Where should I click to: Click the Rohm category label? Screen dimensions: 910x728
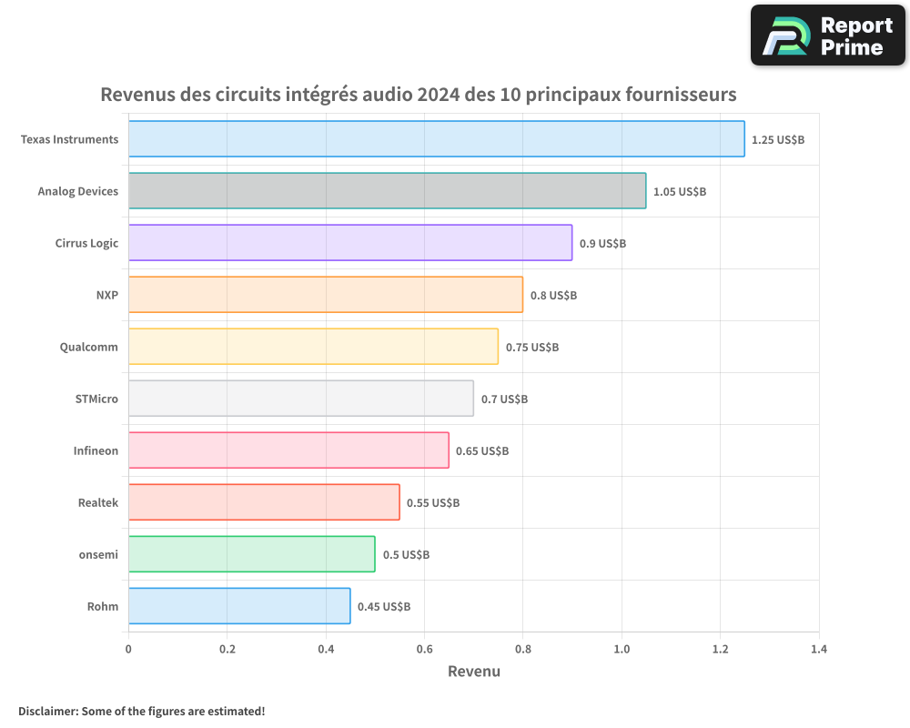(x=103, y=606)
